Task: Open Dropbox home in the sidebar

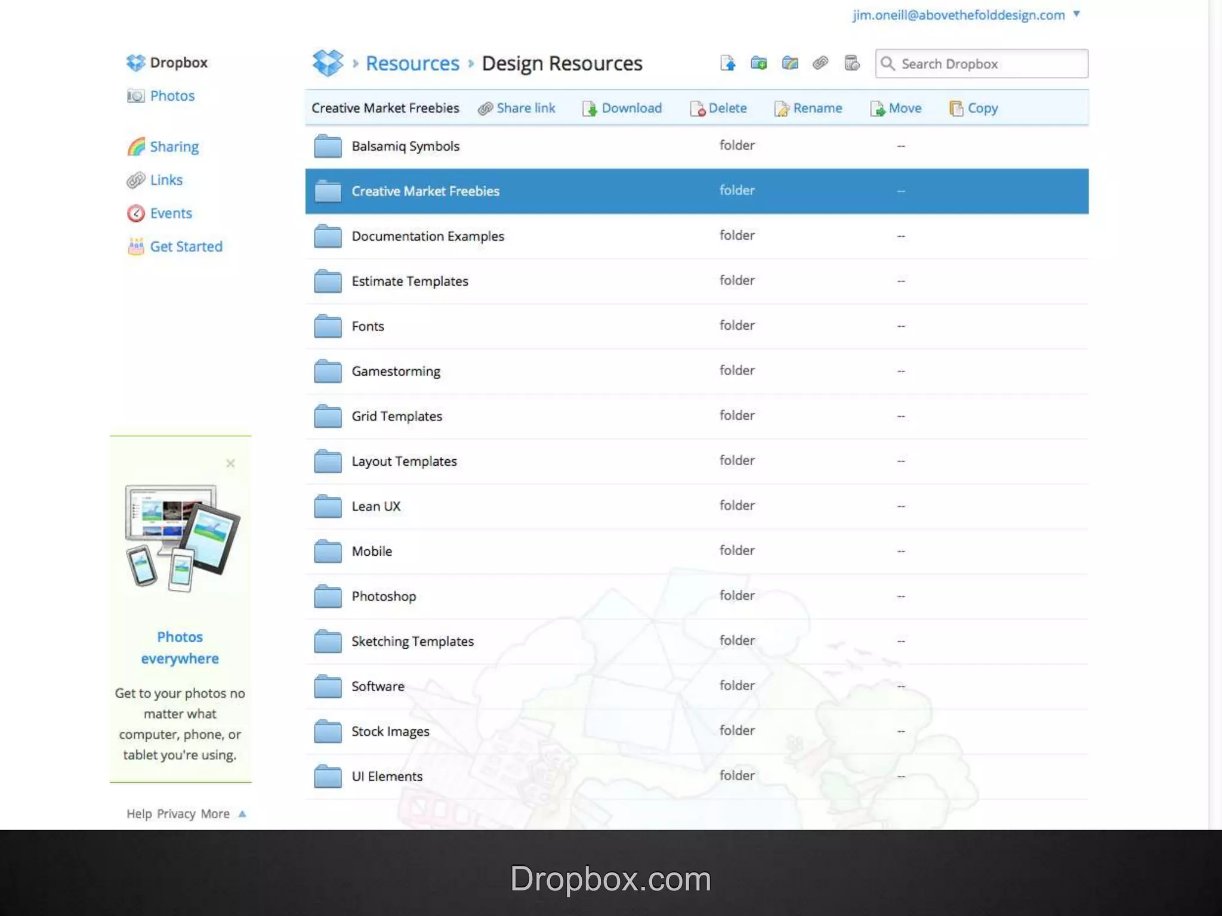Action: (167, 63)
